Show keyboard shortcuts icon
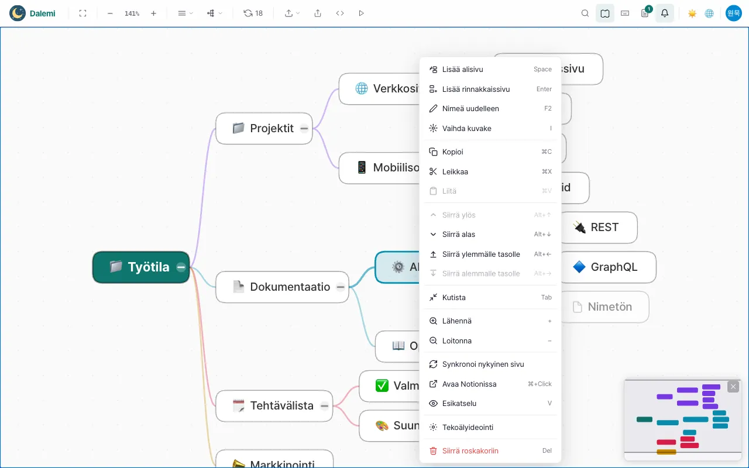 [x=625, y=13]
